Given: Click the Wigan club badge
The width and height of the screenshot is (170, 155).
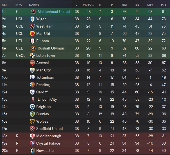Looking at the screenshot, I should click(x=32, y=19).
